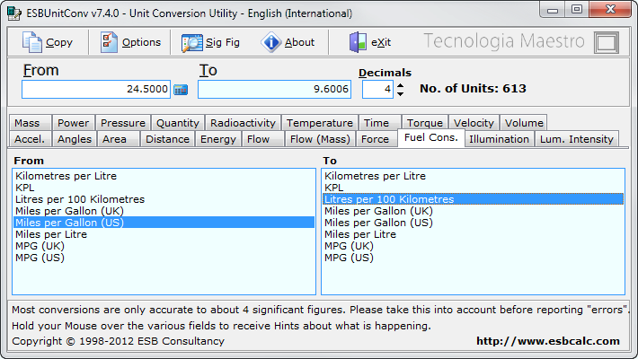
Task: Click the ESBUnitConv title bar app icon
Action: click(14, 13)
